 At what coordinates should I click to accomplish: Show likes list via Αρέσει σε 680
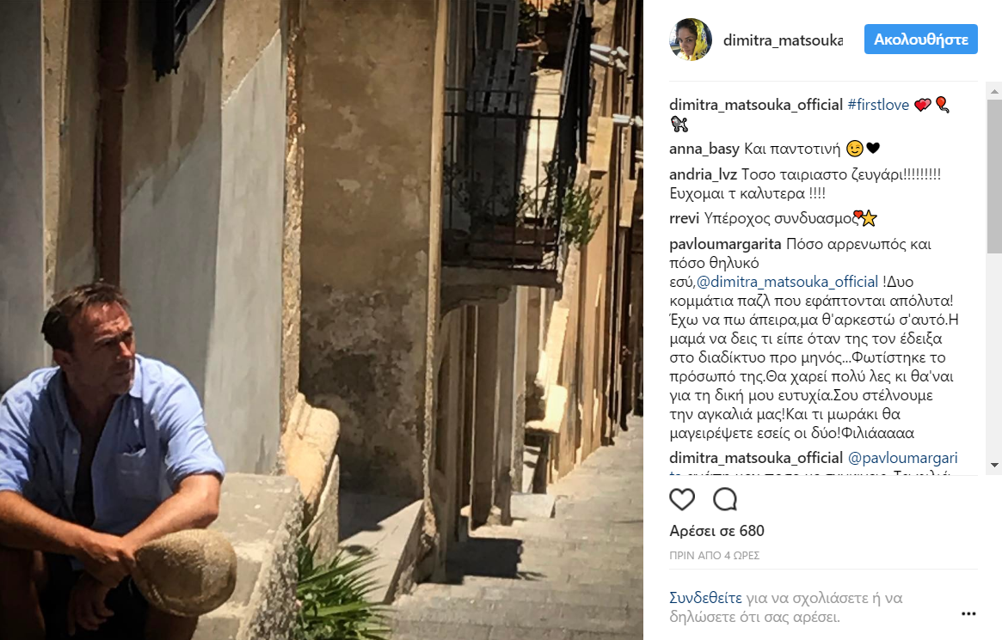point(717,531)
